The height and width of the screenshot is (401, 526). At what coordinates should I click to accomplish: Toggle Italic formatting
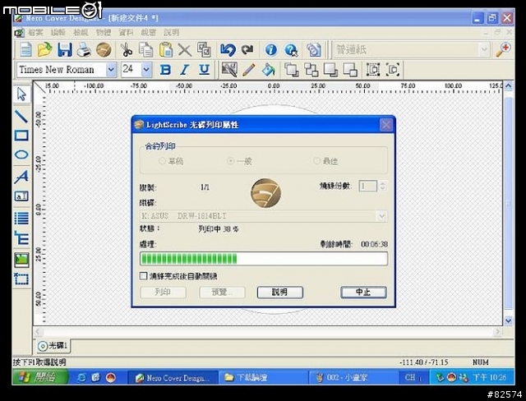click(184, 70)
